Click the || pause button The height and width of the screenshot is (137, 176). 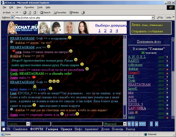point(151,124)
